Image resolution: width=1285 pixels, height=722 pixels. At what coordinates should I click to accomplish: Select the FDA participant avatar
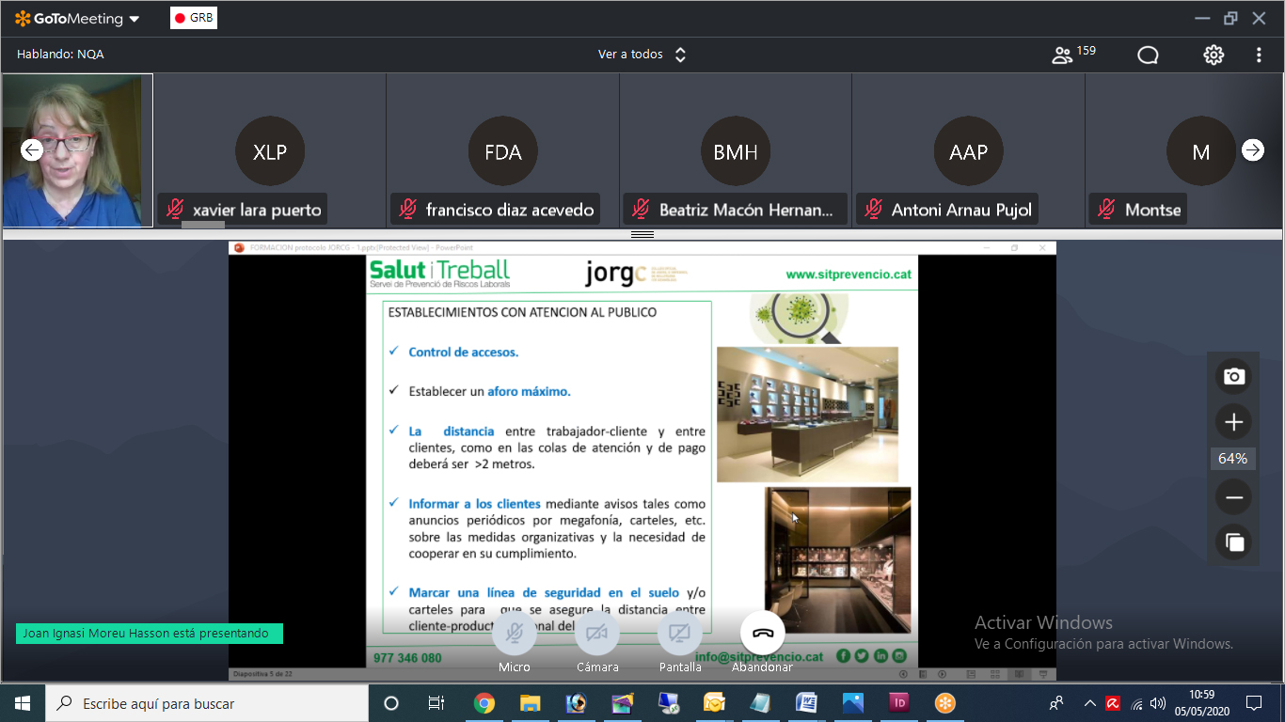point(503,151)
